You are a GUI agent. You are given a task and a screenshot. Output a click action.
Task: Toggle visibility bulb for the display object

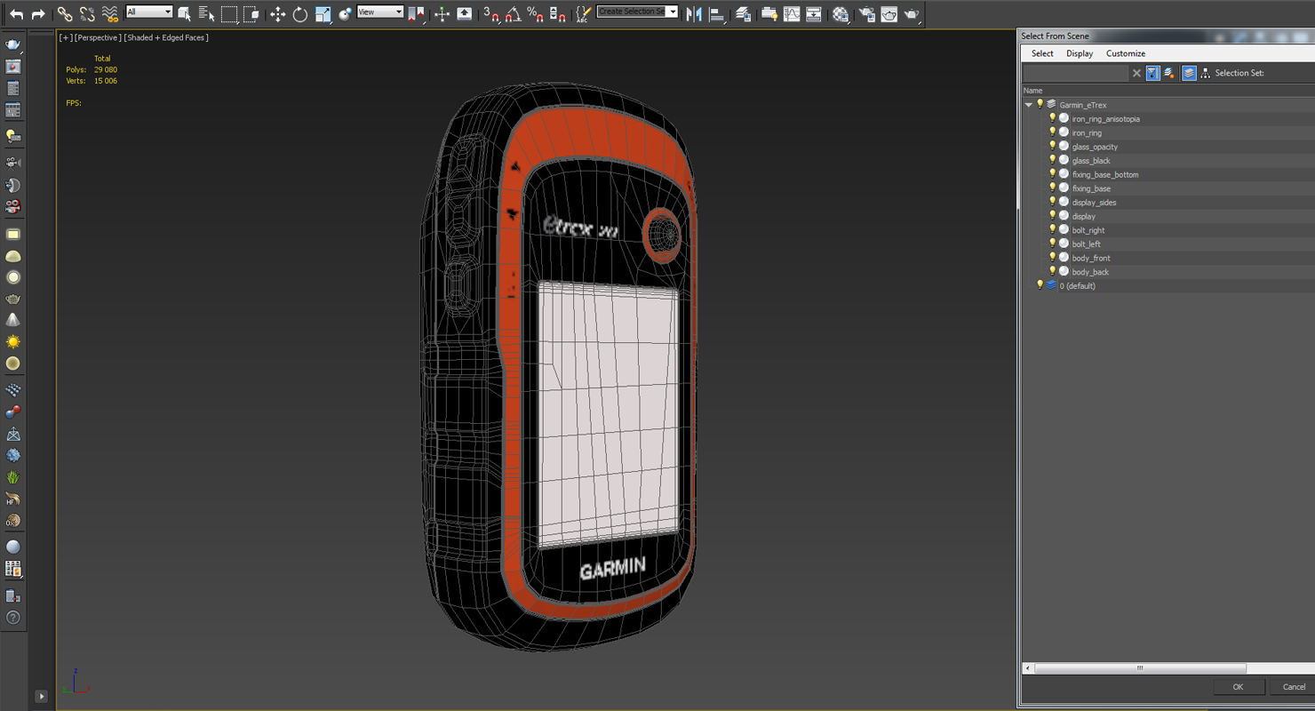tap(1052, 216)
